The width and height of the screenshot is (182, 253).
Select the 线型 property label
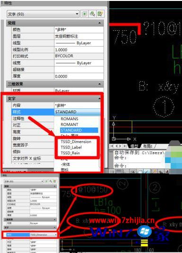tap(17, 43)
